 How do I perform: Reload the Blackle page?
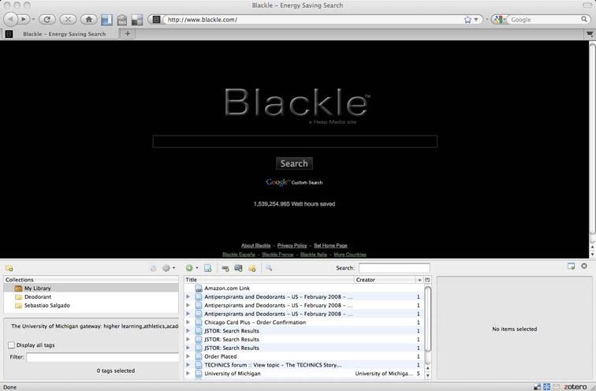tap(47, 19)
